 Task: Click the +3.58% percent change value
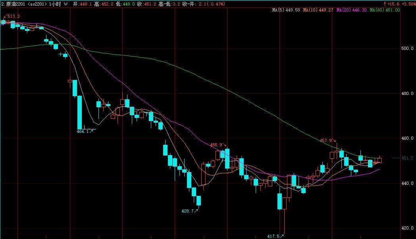(x=408, y=4)
